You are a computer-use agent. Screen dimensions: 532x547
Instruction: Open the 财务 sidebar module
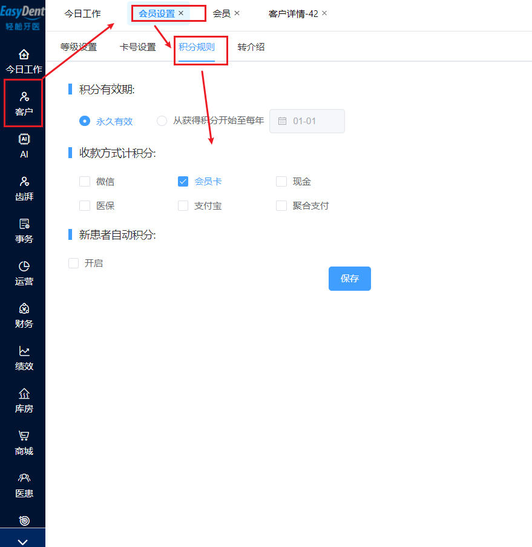[24, 316]
